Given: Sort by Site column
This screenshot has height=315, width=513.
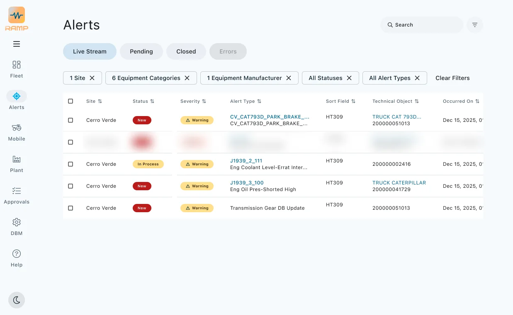Looking at the screenshot, I should tap(94, 101).
